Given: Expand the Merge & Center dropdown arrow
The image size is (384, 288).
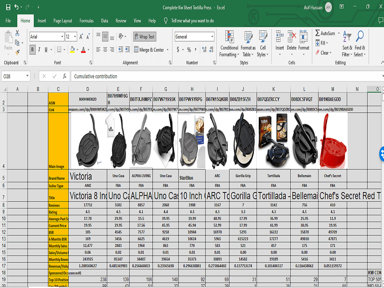Looking at the screenshot, I should pyautogui.click(x=168, y=50).
